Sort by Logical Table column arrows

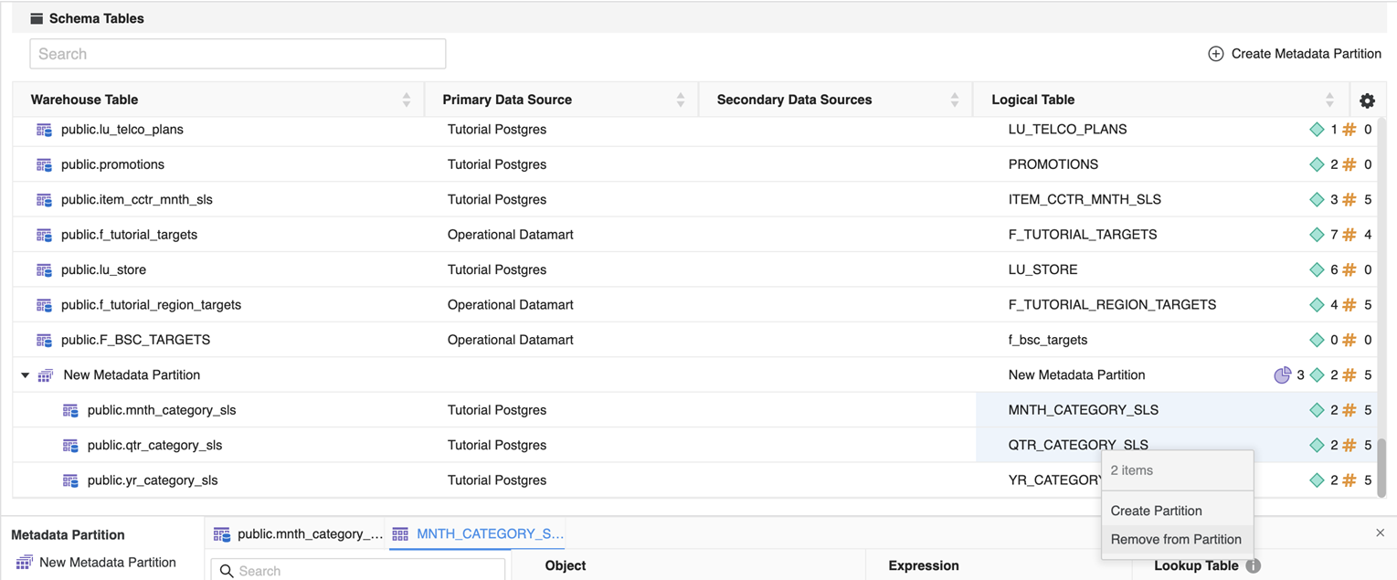(x=1329, y=100)
